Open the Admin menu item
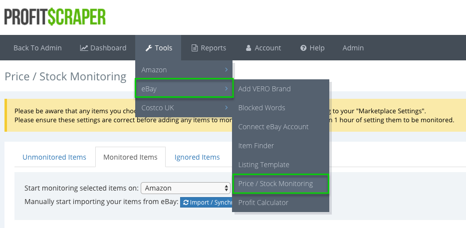The image size is (466, 228). (x=353, y=48)
